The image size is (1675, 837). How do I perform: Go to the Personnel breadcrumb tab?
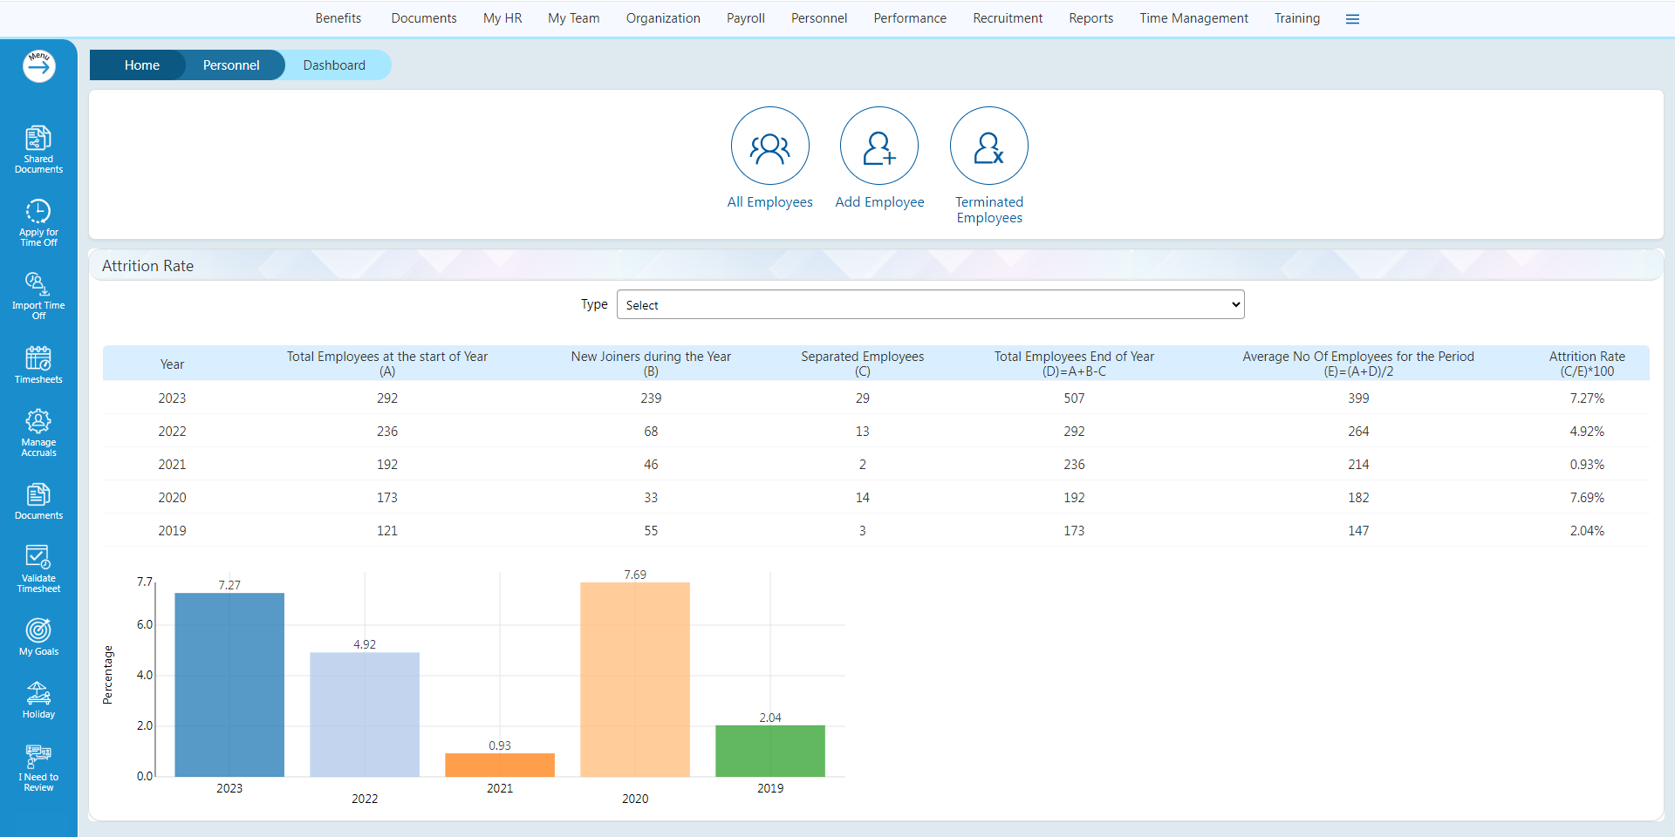(230, 65)
